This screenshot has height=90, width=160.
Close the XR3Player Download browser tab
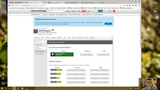pos(40,3)
